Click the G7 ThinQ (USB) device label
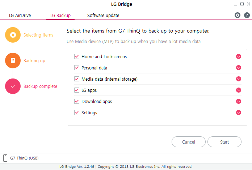The image size is (252, 170). (x=24, y=158)
